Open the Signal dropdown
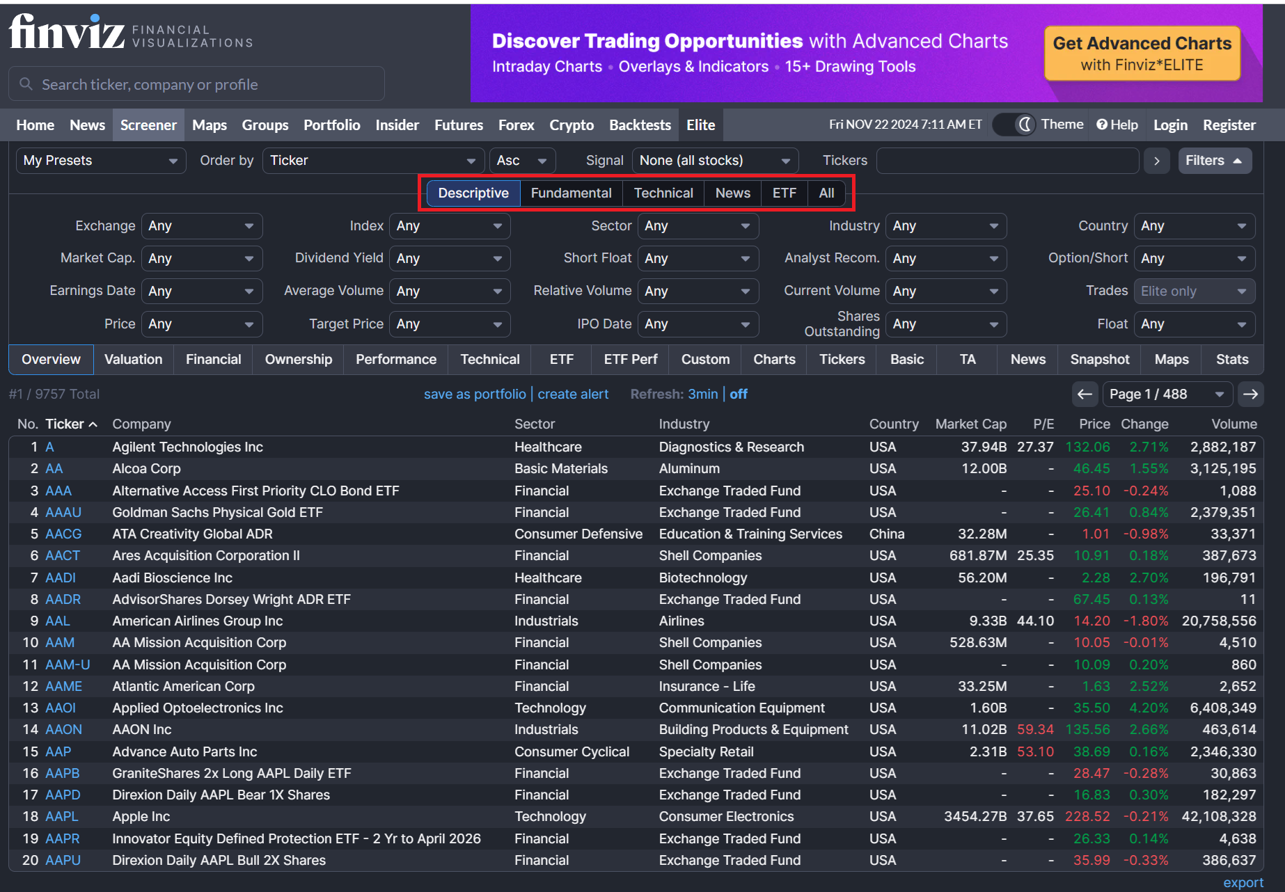 pos(715,161)
